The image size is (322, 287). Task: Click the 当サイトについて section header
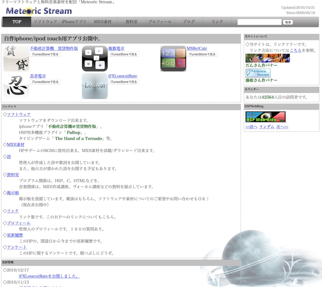coord(281,37)
